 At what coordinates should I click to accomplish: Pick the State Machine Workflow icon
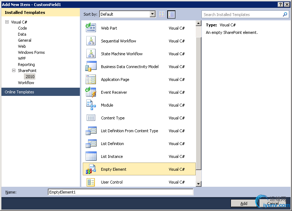coord(91,53)
